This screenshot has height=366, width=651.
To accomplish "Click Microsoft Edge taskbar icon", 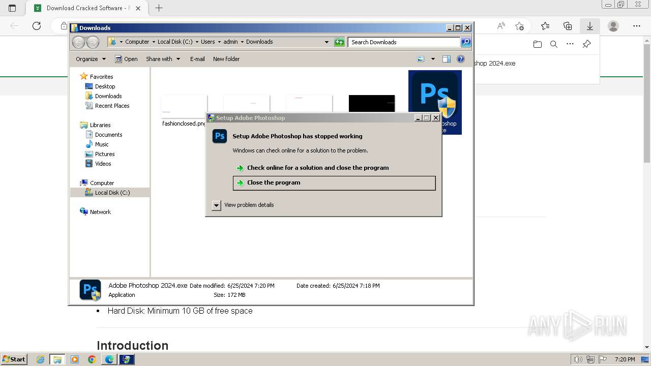I will click(x=109, y=359).
